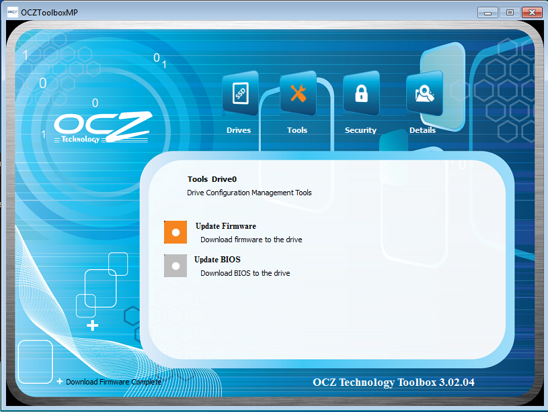Minimize the OCZToolboxMP window
548x412 pixels.
coord(488,13)
